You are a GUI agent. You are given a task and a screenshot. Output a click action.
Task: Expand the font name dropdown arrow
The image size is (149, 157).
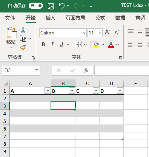84,33
